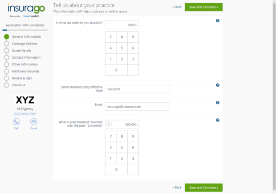276x193 pixels.
Task: Click the Call phone icon
Action: coord(16,121)
